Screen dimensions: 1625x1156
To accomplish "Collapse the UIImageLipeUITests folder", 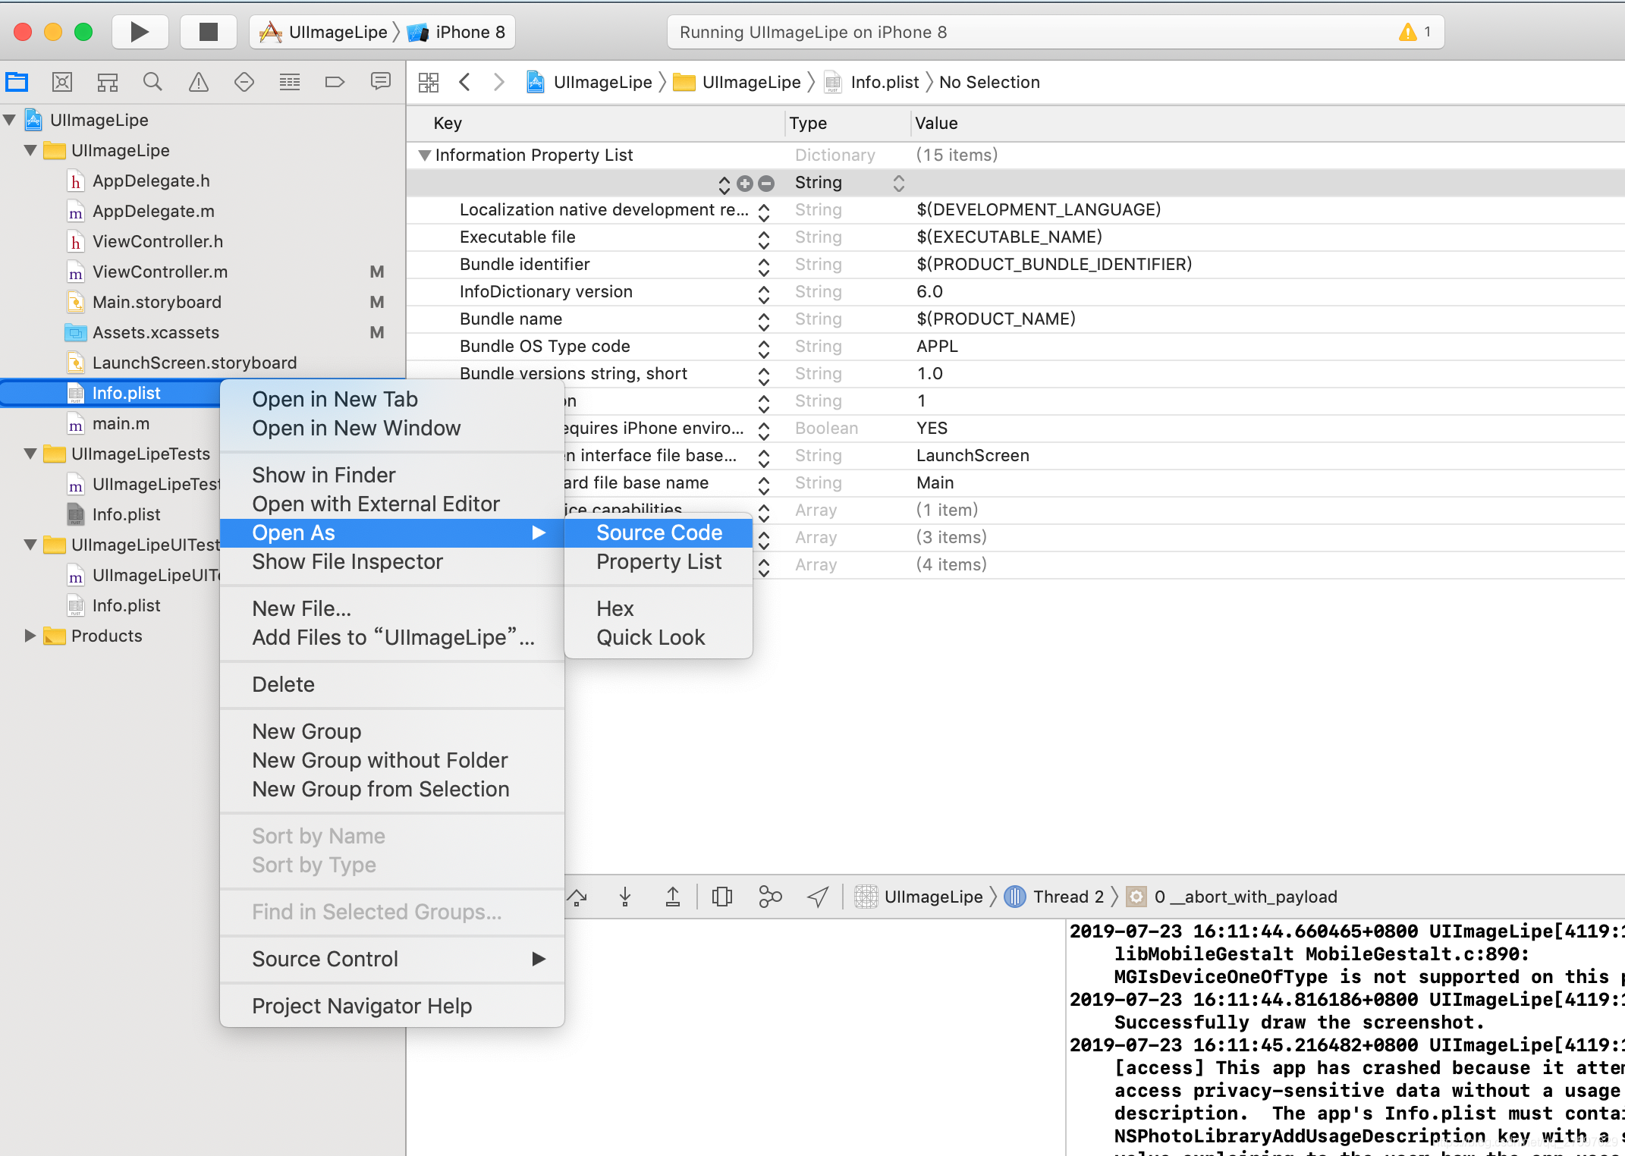I will (30, 545).
